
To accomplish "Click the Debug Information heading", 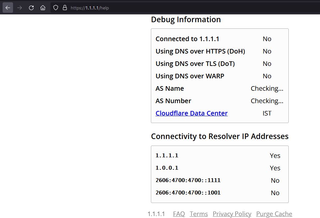I will 186,19.
